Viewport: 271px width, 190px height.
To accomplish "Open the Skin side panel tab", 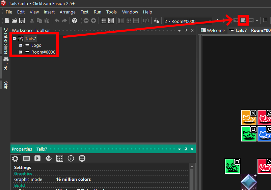I will [6, 85].
